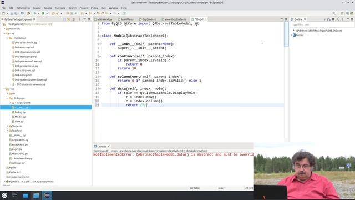
Task: Click the green Run toolbar button
Action: (43, 13)
